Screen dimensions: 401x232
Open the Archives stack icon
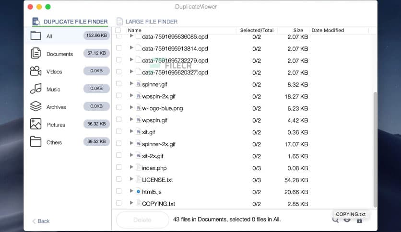pos(35,106)
